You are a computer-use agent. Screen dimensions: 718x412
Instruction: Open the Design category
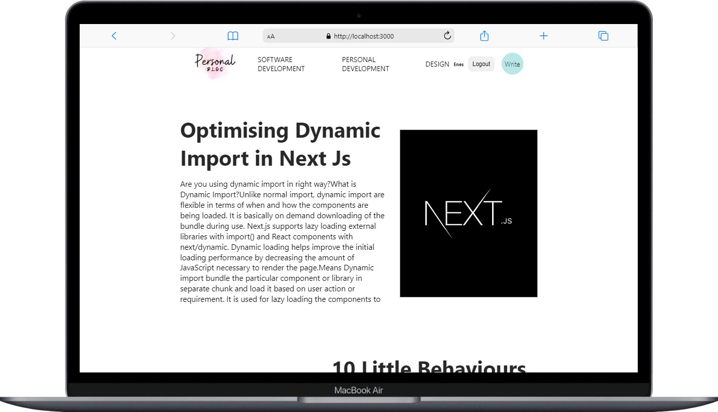[x=437, y=64]
